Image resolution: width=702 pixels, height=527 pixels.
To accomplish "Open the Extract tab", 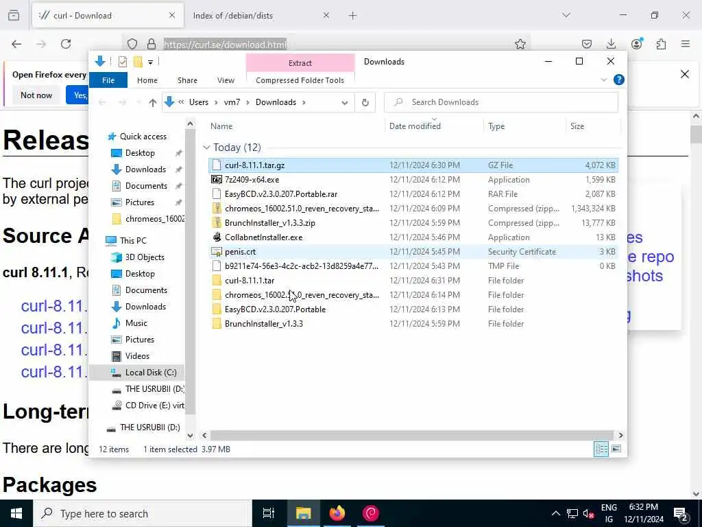I will (x=300, y=63).
